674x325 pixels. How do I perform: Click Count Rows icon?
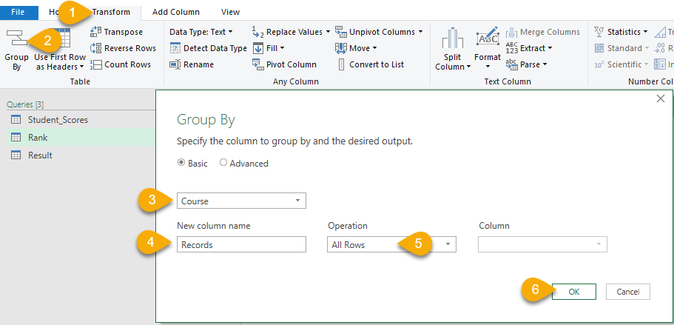click(x=95, y=64)
